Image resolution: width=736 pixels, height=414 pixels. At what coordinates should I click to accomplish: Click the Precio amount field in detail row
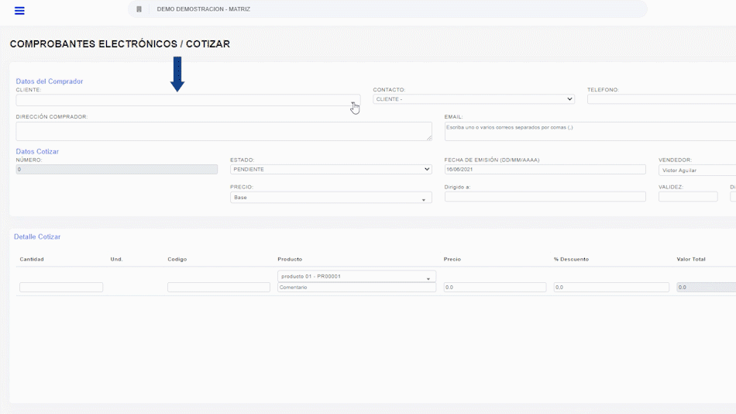[x=494, y=288]
